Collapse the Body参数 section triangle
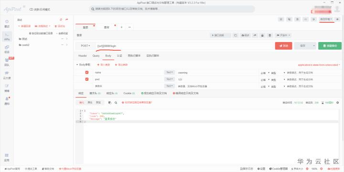344x172 pixels. click(x=77, y=65)
